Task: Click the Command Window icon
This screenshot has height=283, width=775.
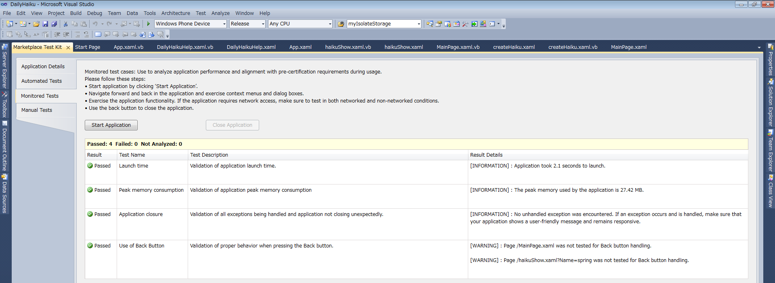Action: pos(492,24)
